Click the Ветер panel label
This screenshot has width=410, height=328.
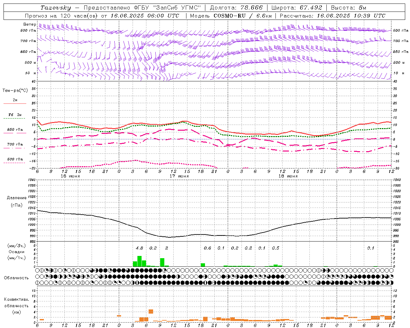30,24
